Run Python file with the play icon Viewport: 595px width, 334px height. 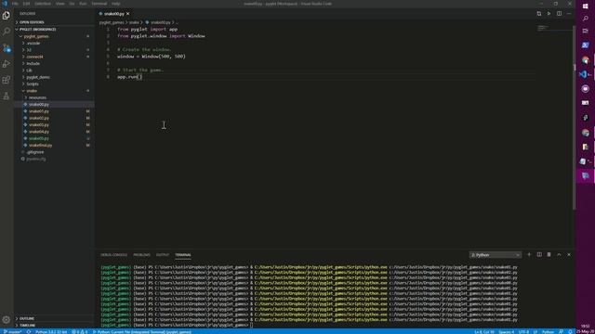[549, 14]
